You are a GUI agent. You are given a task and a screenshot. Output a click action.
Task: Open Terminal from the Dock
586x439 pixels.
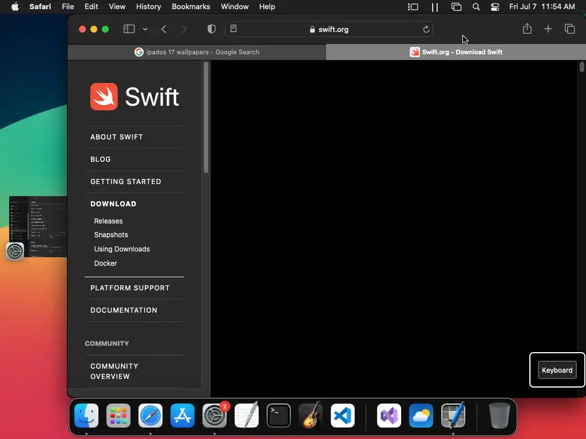coord(279,415)
